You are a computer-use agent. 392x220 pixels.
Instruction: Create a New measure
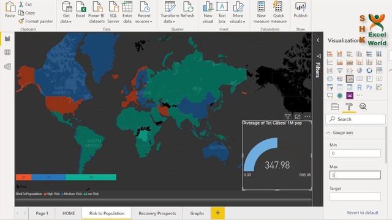tap(262, 12)
